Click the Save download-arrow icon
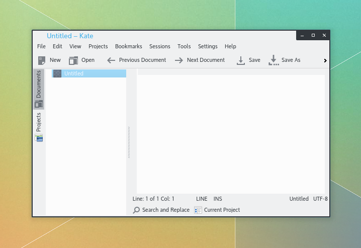The height and width of the screenshot is (248, 361). click(x=241, y=60)
